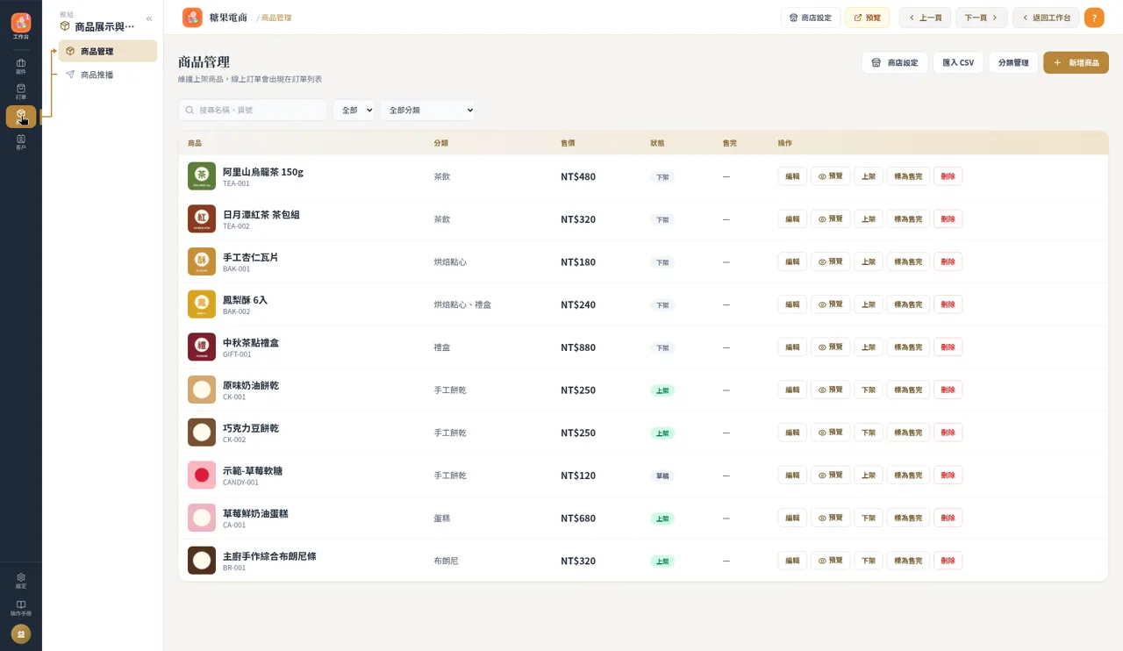
Task: Go to 上一頁 previous page
Action: tap(925, 18)
